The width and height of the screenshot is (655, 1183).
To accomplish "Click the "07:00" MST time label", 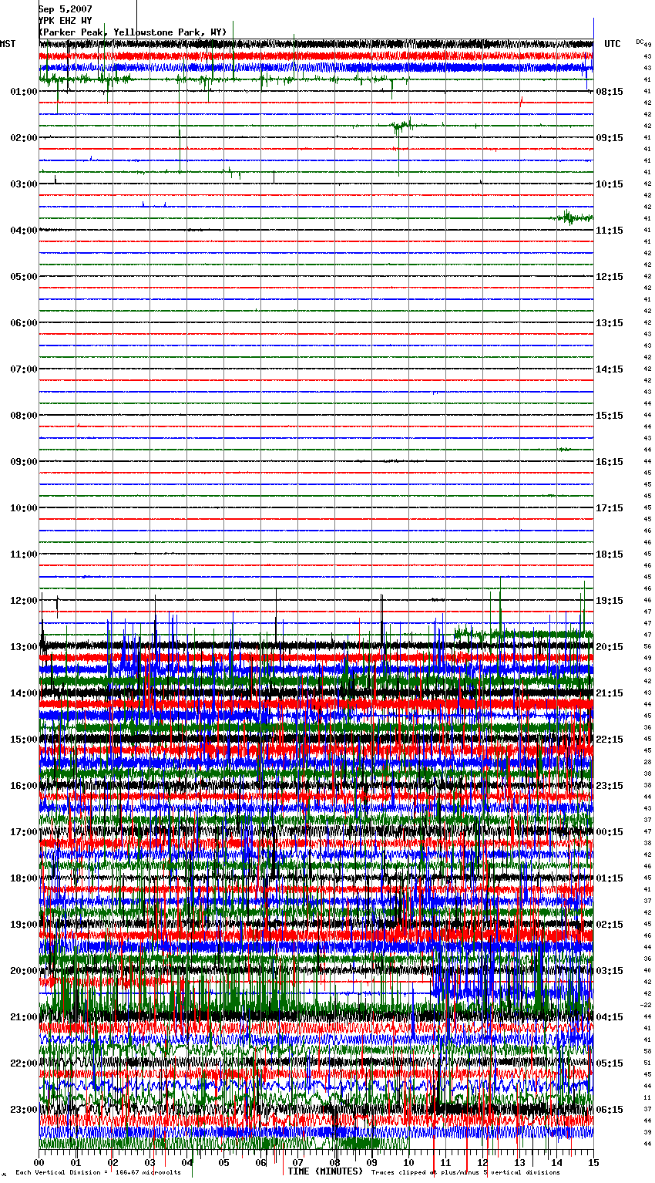I will [x=24, y=369].
